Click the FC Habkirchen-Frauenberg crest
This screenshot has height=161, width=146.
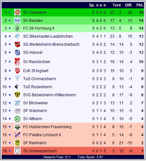pos(17,127)
